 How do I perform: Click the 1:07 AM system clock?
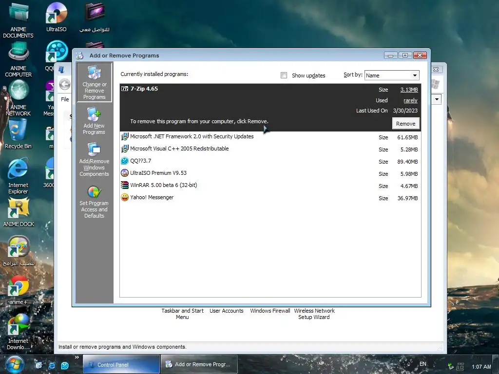click(481, 367)
